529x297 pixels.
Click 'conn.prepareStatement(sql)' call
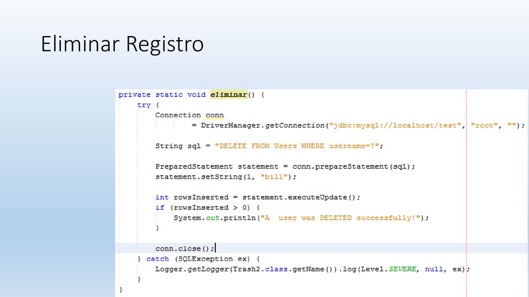click(351, 167)
